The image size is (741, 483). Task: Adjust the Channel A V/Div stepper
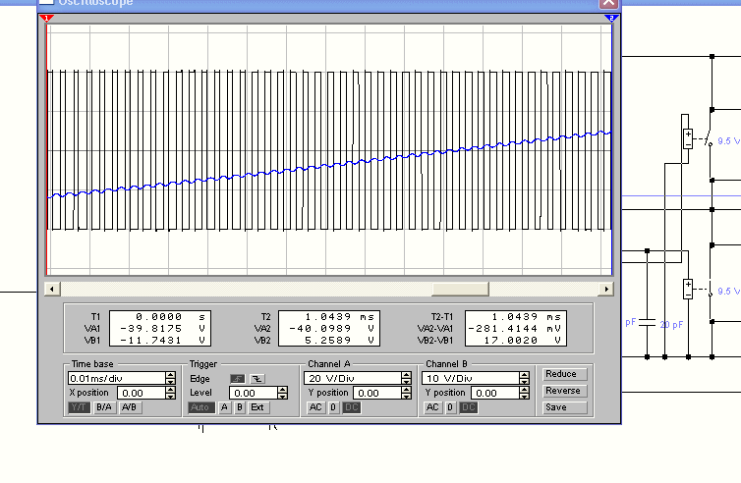point(407,378)
